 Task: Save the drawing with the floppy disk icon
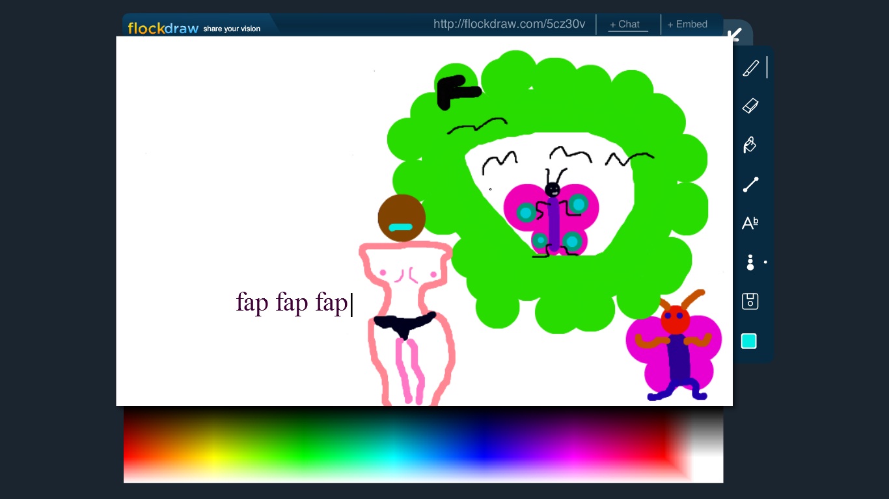coord(750,301)
